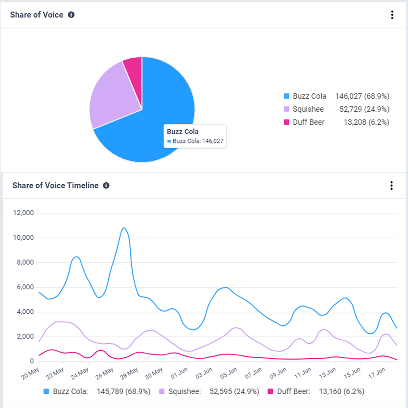Click the Buzz Cola legend entry text
Screen dimensions: 408x408
(309, 96)
